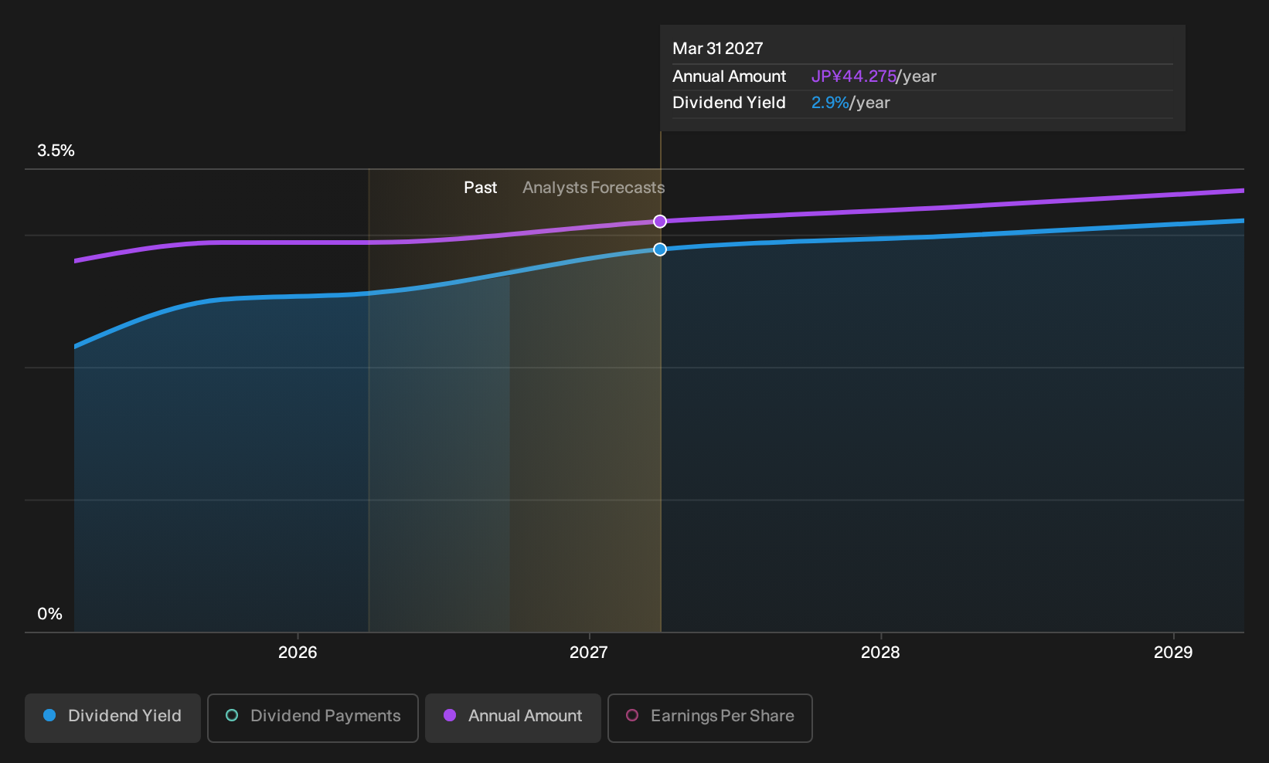Click the JP¥44.275 annual amount value
This screenshot has width=1269, height=763.
coord(853,76)
